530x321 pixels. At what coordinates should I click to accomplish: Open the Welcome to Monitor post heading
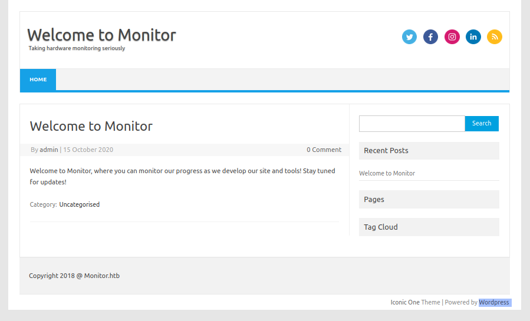pyautogui.click(x=91, y=126)
